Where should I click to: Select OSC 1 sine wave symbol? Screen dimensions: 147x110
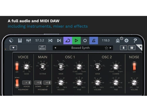(55, 66)
